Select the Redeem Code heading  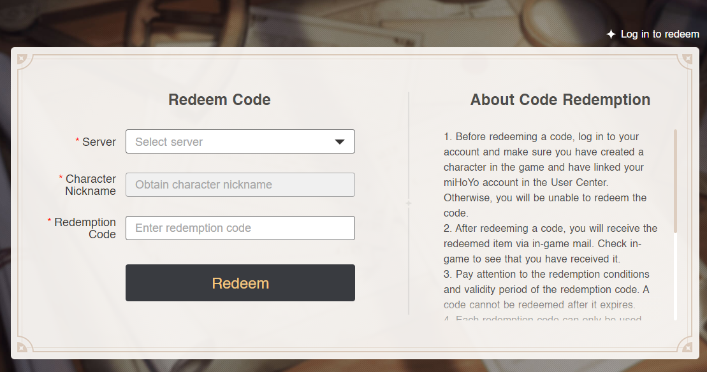(x=219, y=99)
